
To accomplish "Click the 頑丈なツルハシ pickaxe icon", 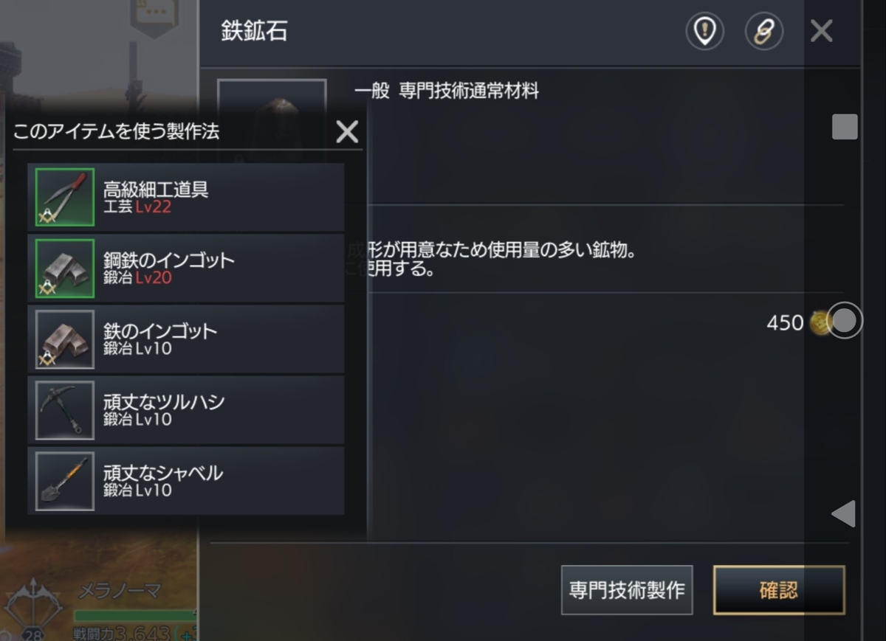I will click(x=65, y=410).
